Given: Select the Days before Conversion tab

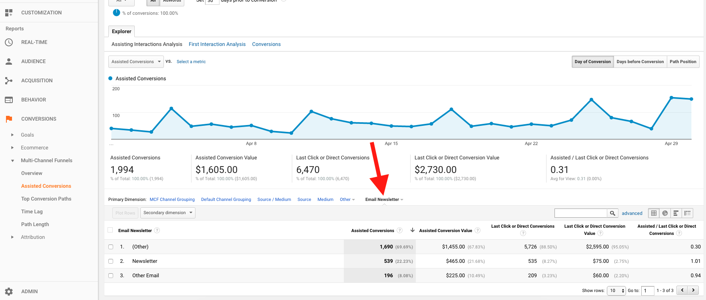Looking at the screenshot, I should [x=640, y=62].
